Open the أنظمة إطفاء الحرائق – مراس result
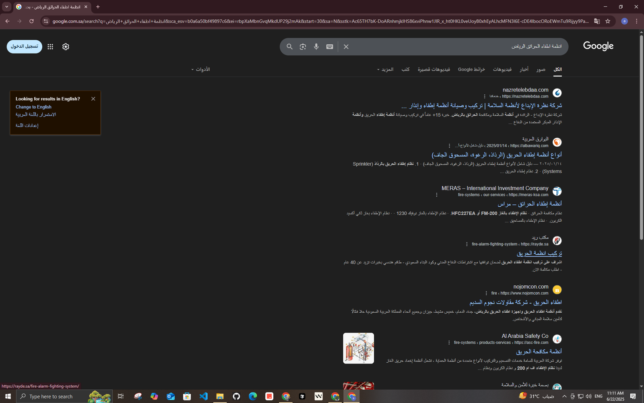Image resolution: width=644 pixels, height=403 pixels. click(530, 204)
